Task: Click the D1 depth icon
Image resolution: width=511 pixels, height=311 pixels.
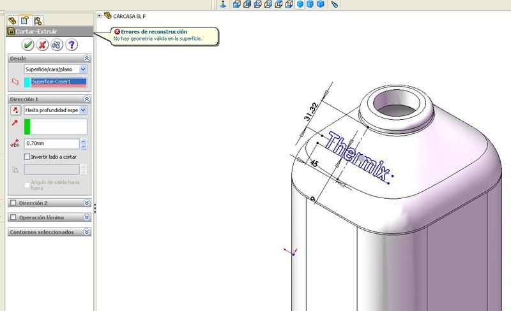Action: [15, 143]
